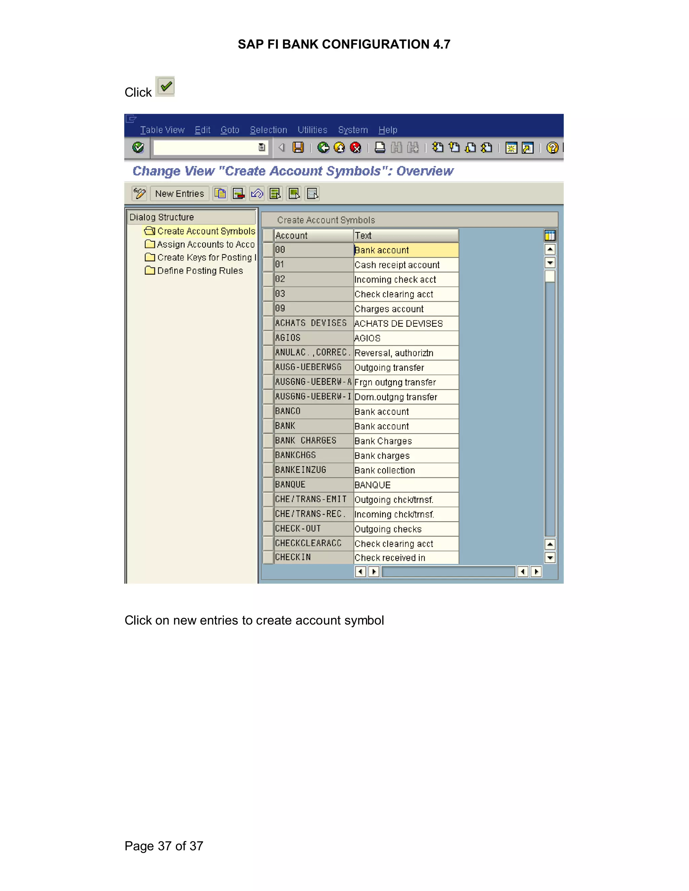
Task: Open the Table View menu
Action: click(x=162, y=130)
